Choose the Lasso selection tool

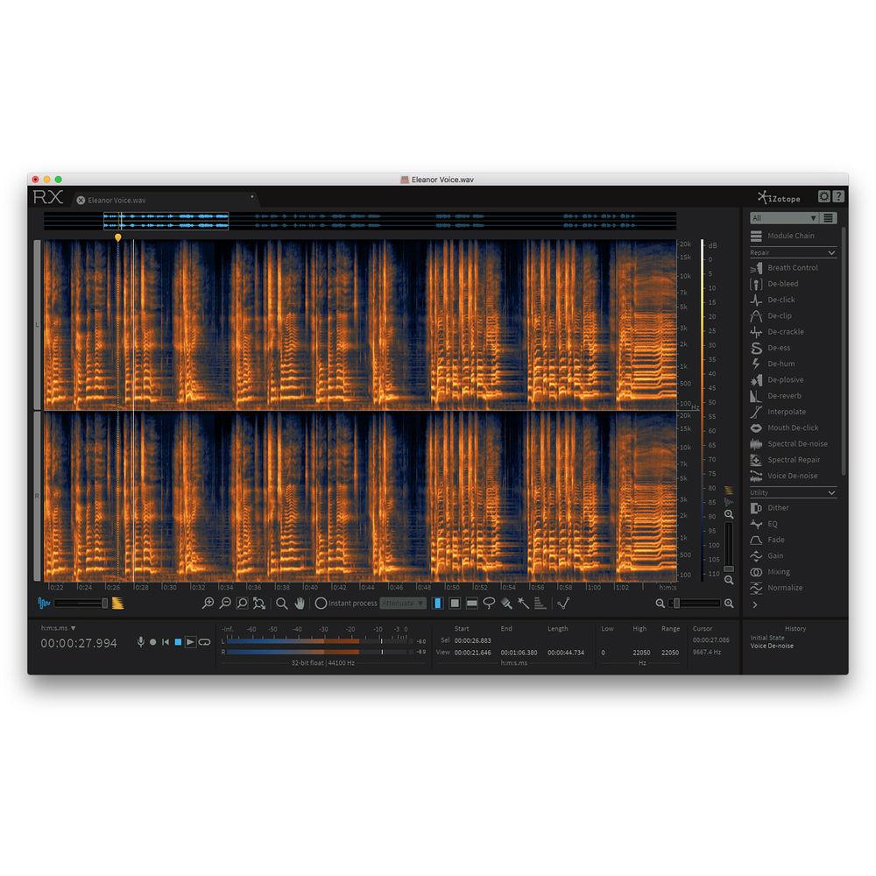click(x=489, y=604)
